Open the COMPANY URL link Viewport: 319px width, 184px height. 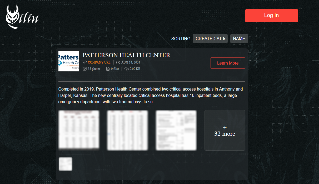pos(99,62)
